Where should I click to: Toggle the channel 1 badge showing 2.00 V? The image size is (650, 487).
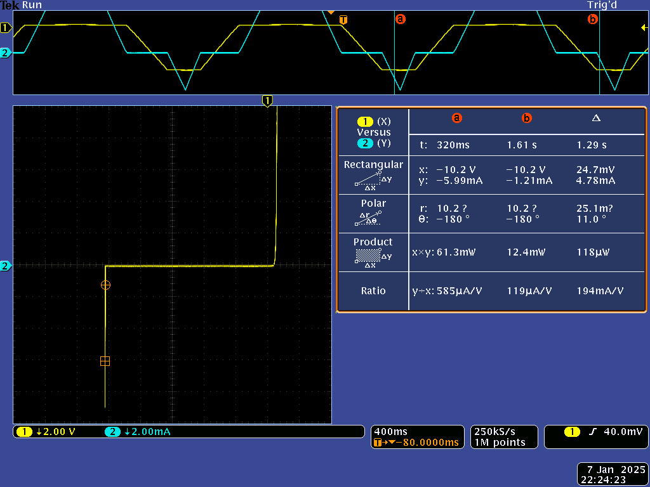(x=47, y=432)
